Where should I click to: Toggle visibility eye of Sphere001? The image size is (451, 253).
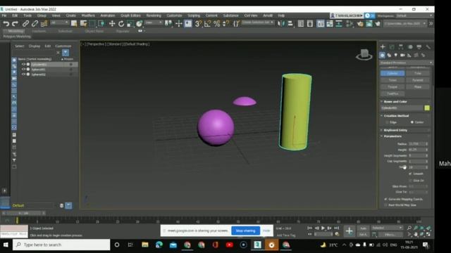point(23,69)
